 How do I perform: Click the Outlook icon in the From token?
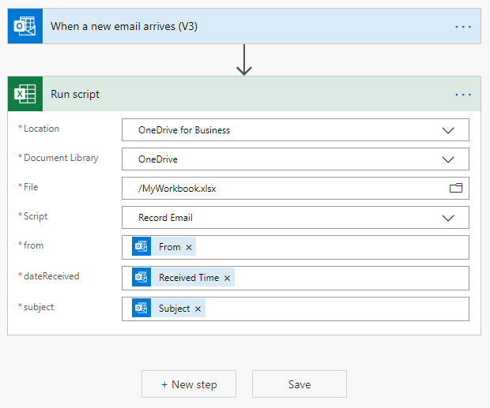(x=141, y=247)
